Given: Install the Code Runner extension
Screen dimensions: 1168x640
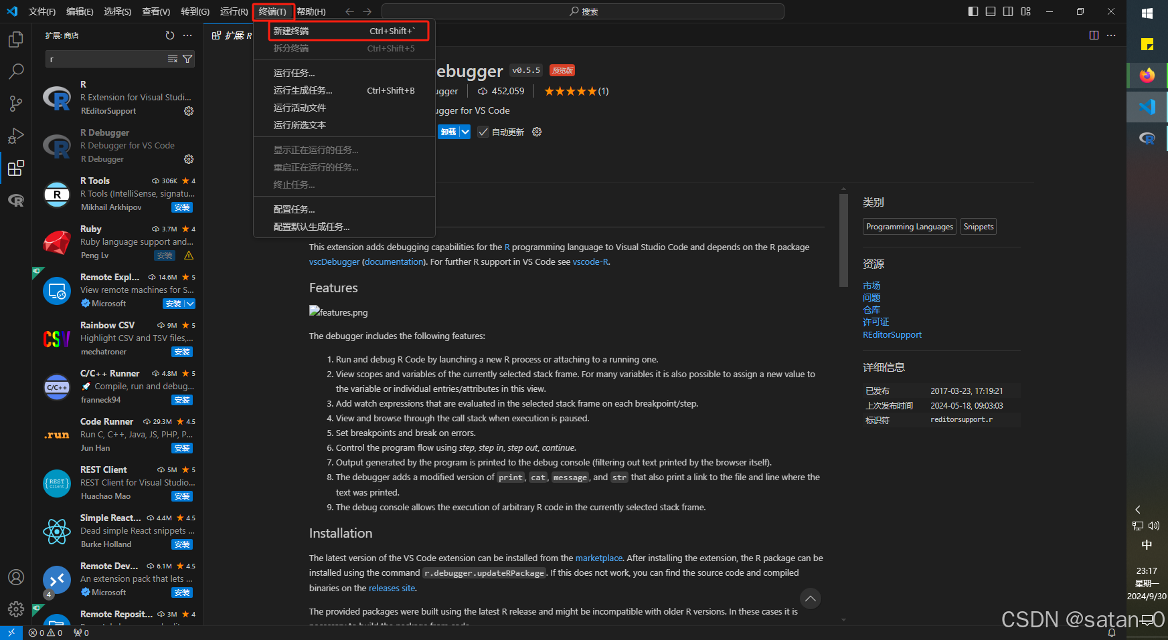Looking at the screenshot, I should 182,448.
